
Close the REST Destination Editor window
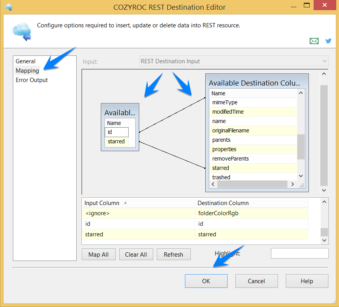coord(325,5)
